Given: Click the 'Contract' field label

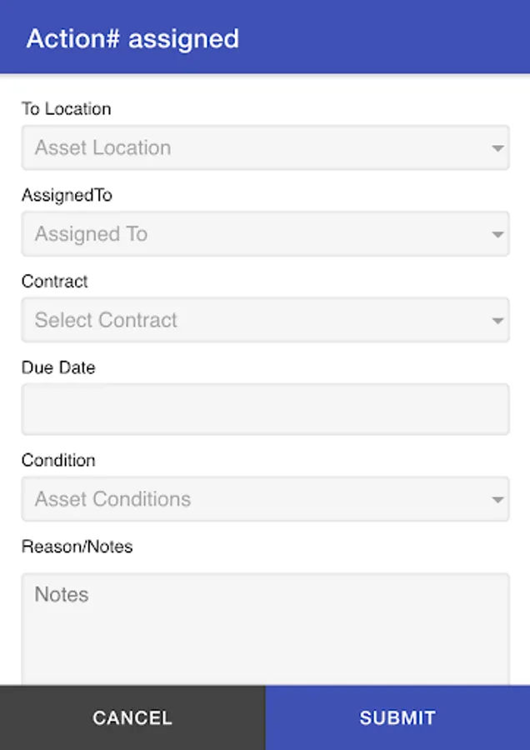Looking at the screenshot, I should click(54, 282).
